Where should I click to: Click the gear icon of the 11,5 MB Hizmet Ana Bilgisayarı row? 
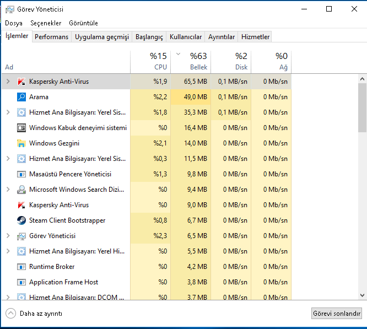[x=21, y=159]
